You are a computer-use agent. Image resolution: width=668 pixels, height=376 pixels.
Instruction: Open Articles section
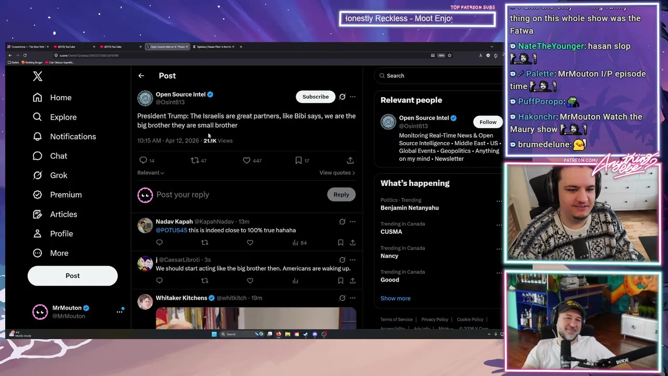pyautogui.click(x=55, y=214)
